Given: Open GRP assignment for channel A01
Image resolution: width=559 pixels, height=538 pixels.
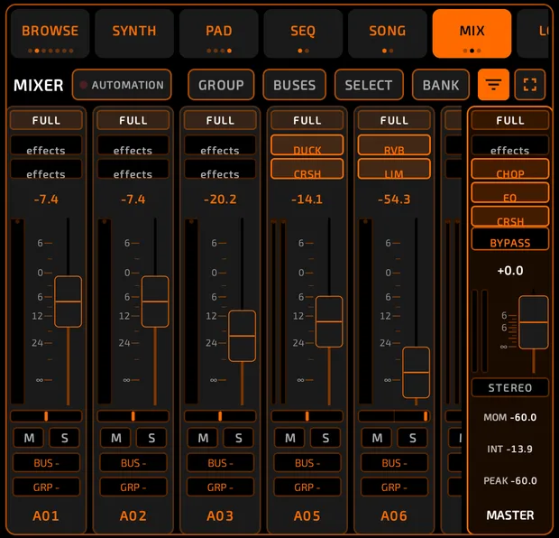Looking at the screenshot, I should point(46,487).
